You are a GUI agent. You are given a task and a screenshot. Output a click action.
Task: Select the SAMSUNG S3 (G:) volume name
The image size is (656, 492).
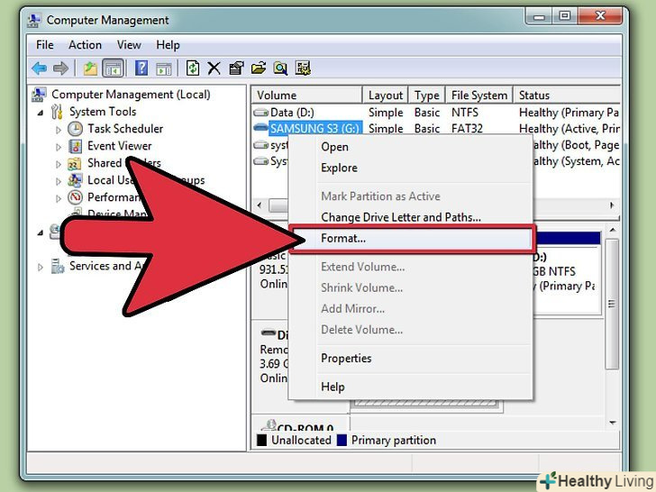click(314, 129)
